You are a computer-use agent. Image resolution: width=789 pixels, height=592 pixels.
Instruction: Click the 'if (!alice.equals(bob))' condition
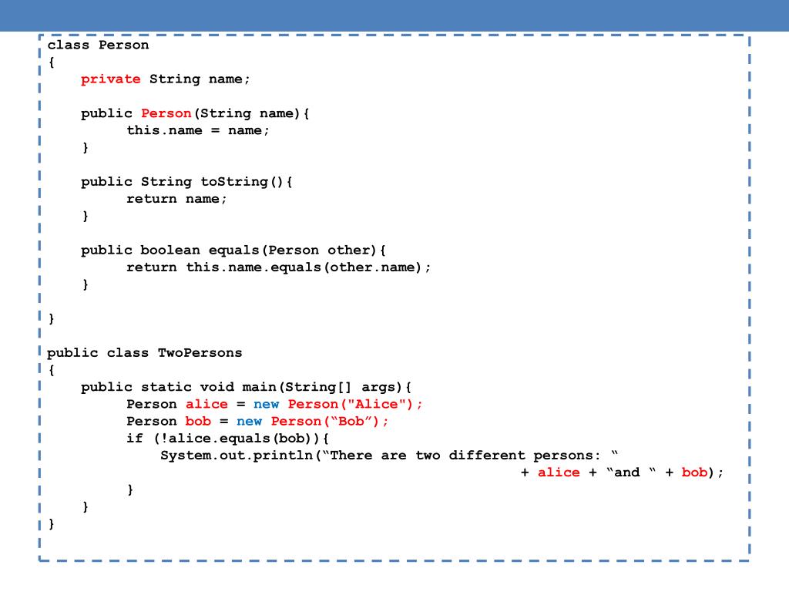pyautogui.click(x=227, y=439)
